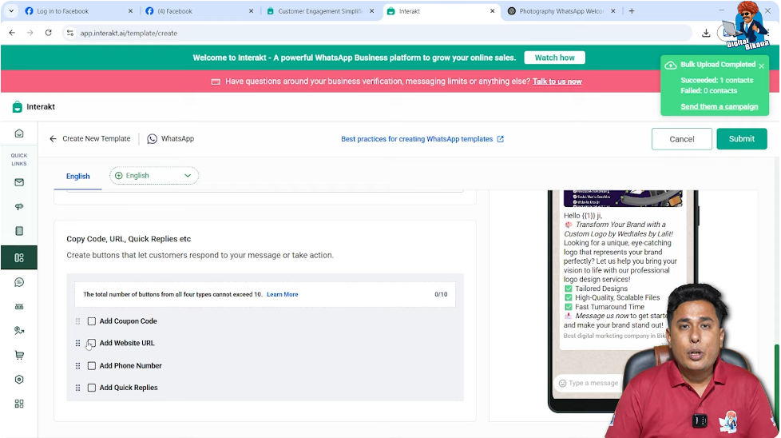Open the add English language dropdown

[x=154, y=175]
